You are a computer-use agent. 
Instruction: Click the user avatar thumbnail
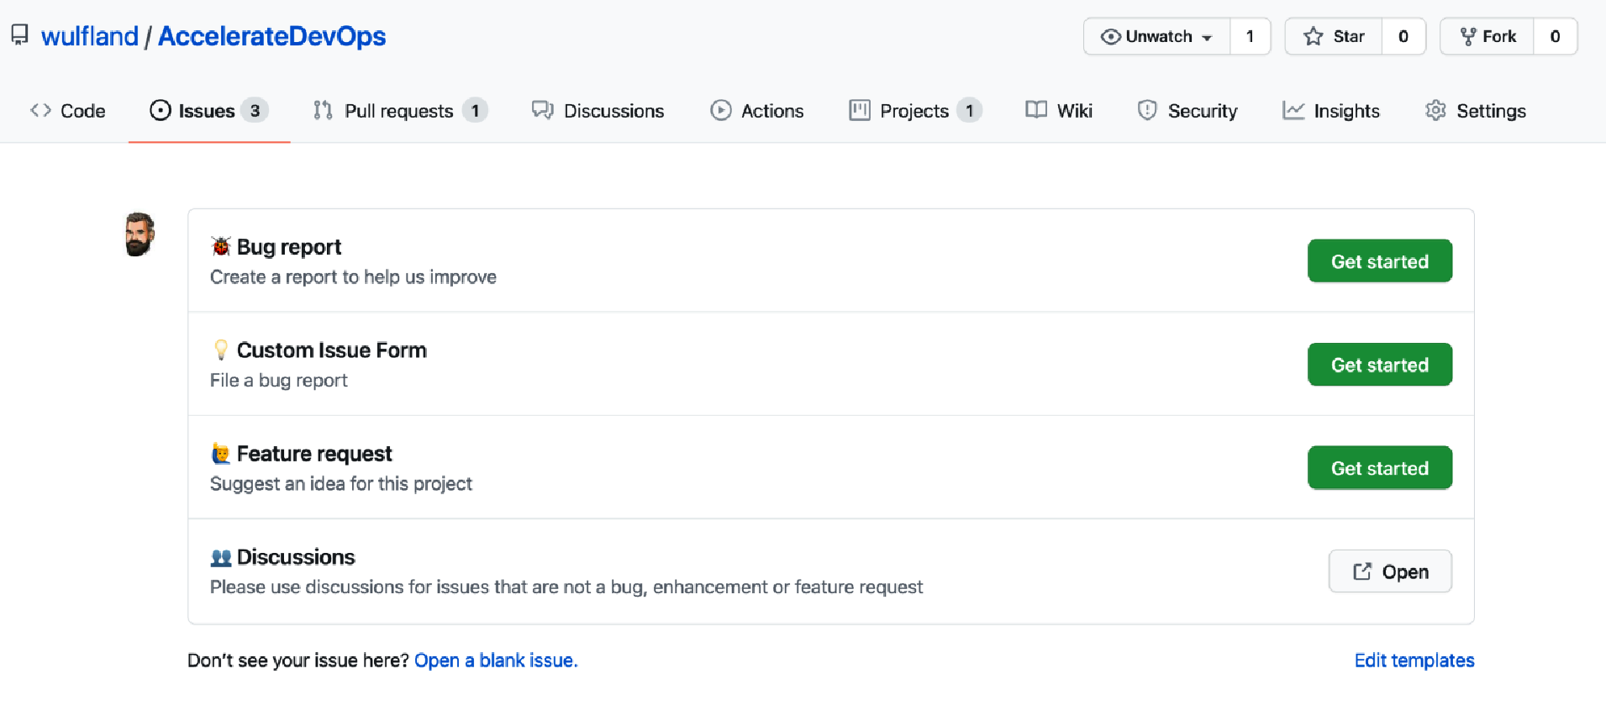pyautogui.click(x=140, y=234)
